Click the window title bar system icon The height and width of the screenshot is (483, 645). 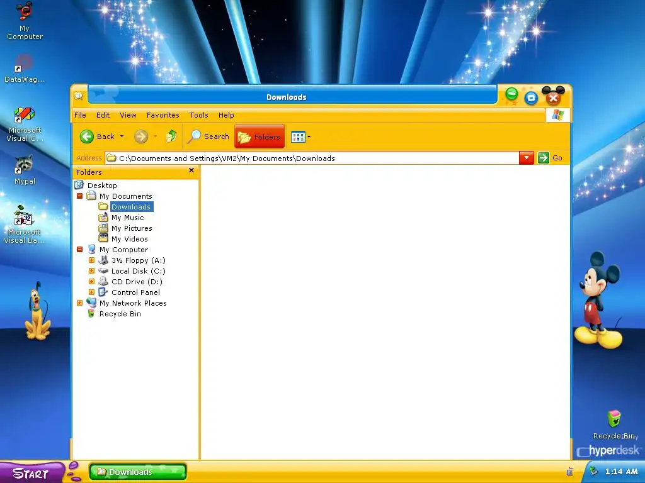click(79, 96)
